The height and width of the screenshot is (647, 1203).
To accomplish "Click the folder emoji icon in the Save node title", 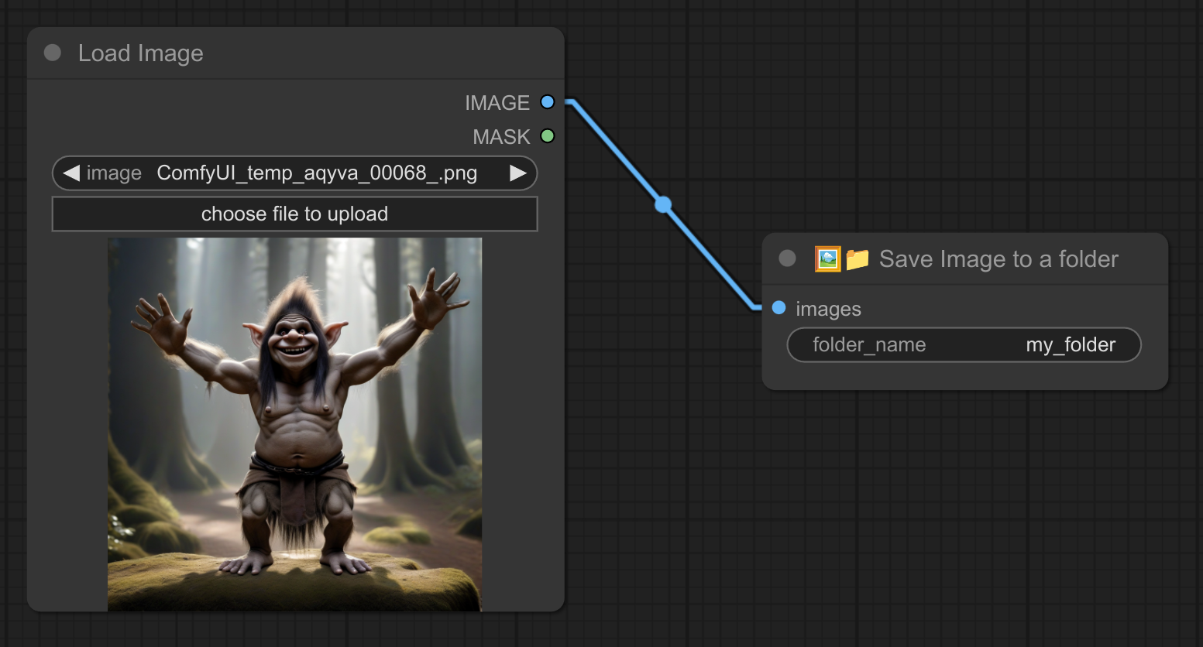I will (x=857, y=258).
